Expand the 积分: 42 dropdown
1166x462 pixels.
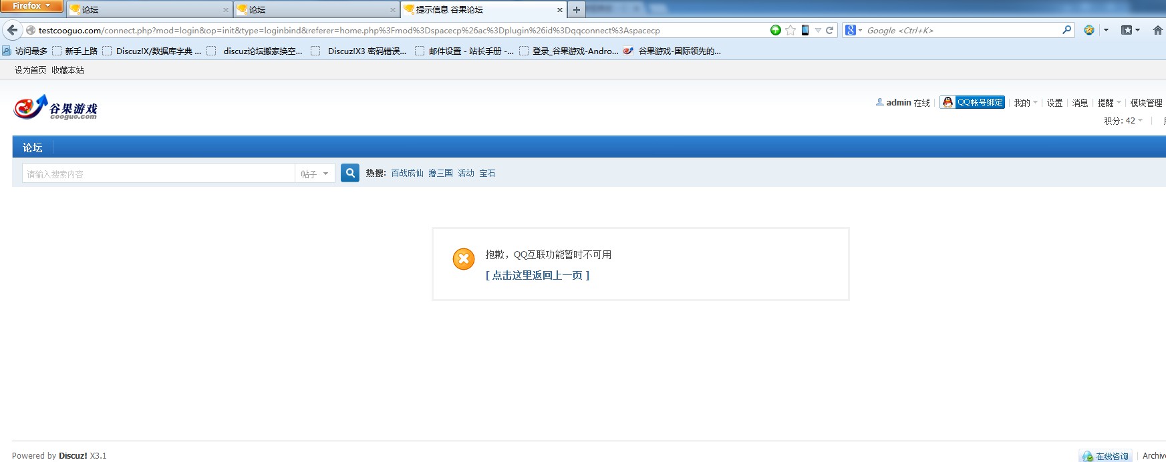[1123, 121]
